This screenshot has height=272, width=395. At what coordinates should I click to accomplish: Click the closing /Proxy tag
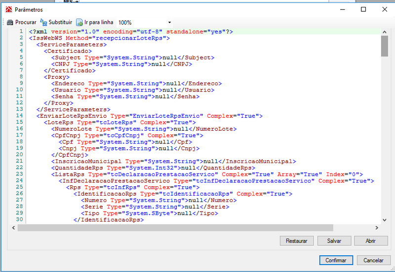58,103
